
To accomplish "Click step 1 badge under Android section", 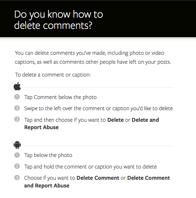I will click(x=17, y=155).
